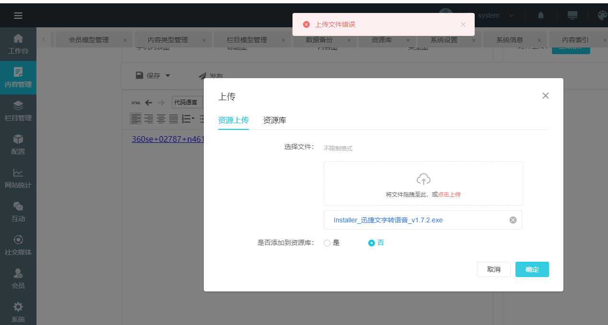Dismiss the 上传文件错误 notification
Image resolution: width=608 pixels, height=325 pixels.
(x=463, y=24)
